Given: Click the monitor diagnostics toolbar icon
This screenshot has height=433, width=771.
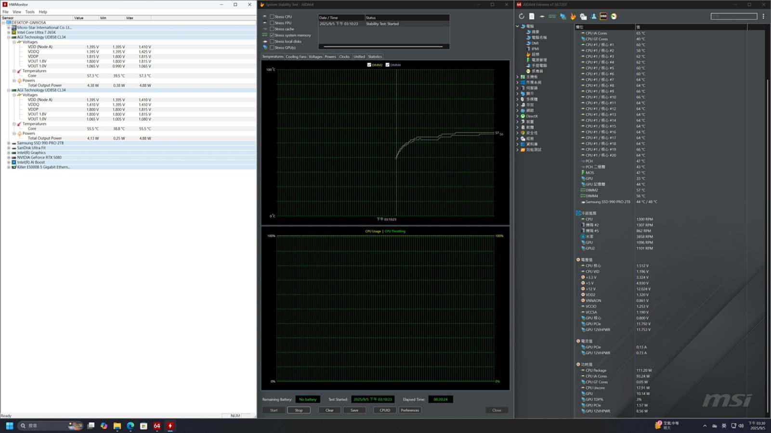Looking at the screenshot, I should (x=562, y=16).
